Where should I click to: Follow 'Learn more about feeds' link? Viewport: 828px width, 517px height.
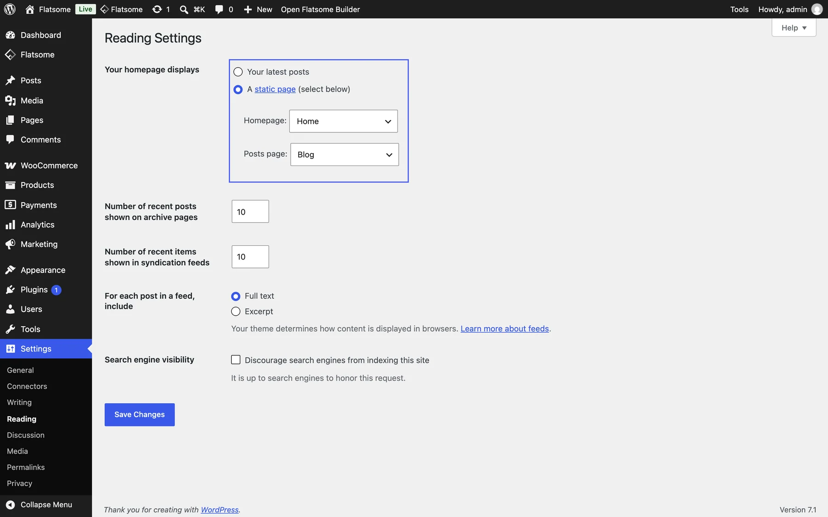click(505, 329)
